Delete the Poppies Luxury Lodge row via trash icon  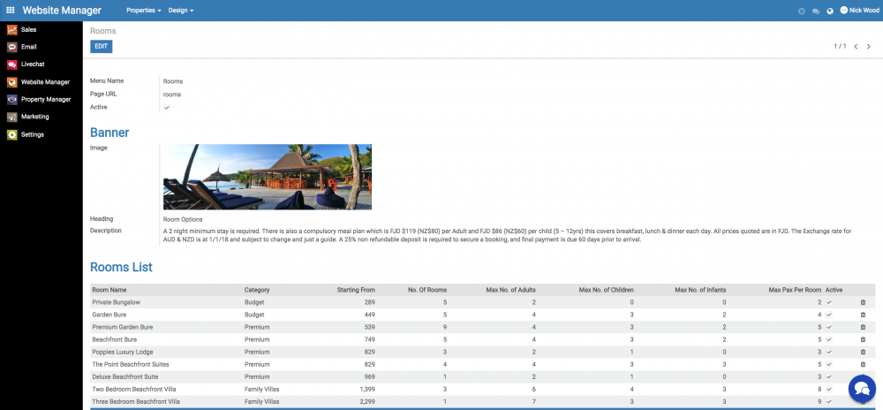[x=863, y=352]
